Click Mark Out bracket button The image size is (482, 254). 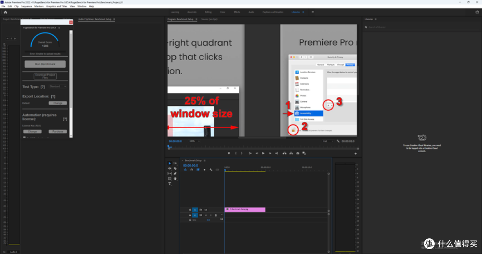(x=242, y=153)
